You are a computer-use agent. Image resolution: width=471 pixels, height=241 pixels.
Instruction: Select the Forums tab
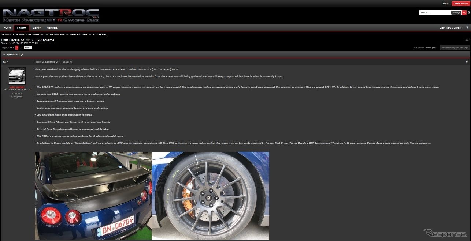tap(22, 28)
